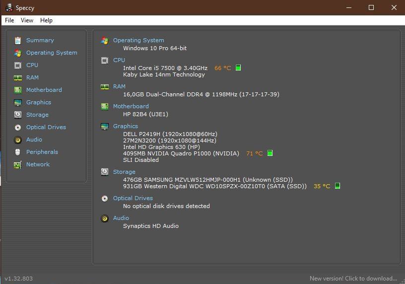Image resolution: width=405 pixels, height=284 pixels.
Task: Click the 71 °C GPU temperature value
Action: (x=254, y=153)
